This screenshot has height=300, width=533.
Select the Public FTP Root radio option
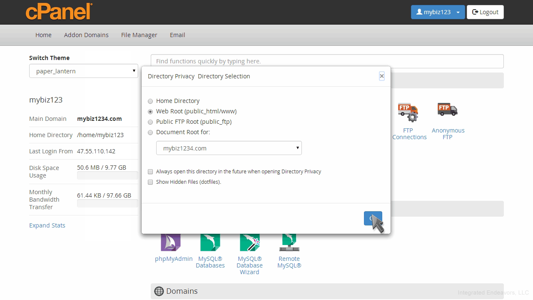click(150, 122)
